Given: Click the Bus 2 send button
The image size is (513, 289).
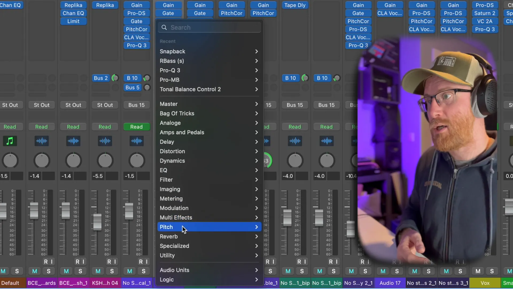Looking at the screenshot, I should (101, 78).
